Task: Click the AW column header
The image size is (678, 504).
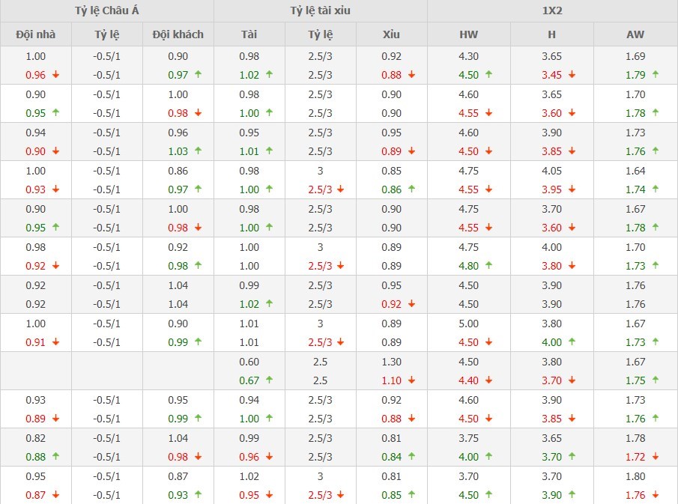Action: point(635,34)
